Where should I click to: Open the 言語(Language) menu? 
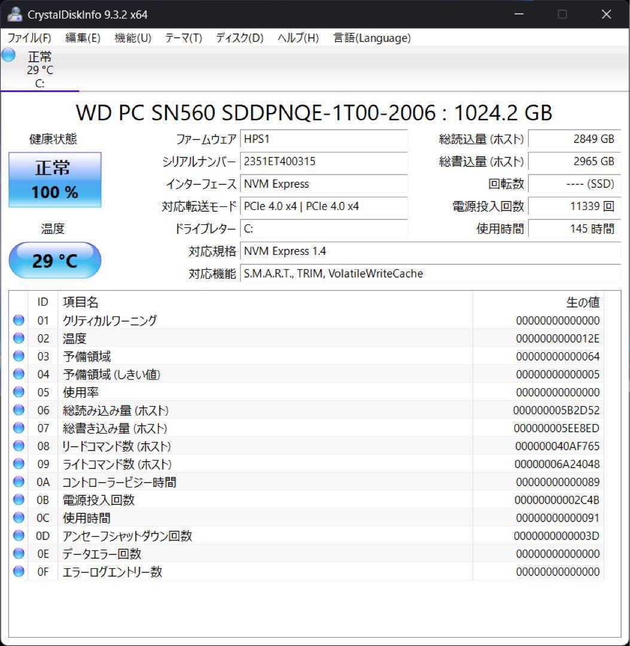coord(370,38)
